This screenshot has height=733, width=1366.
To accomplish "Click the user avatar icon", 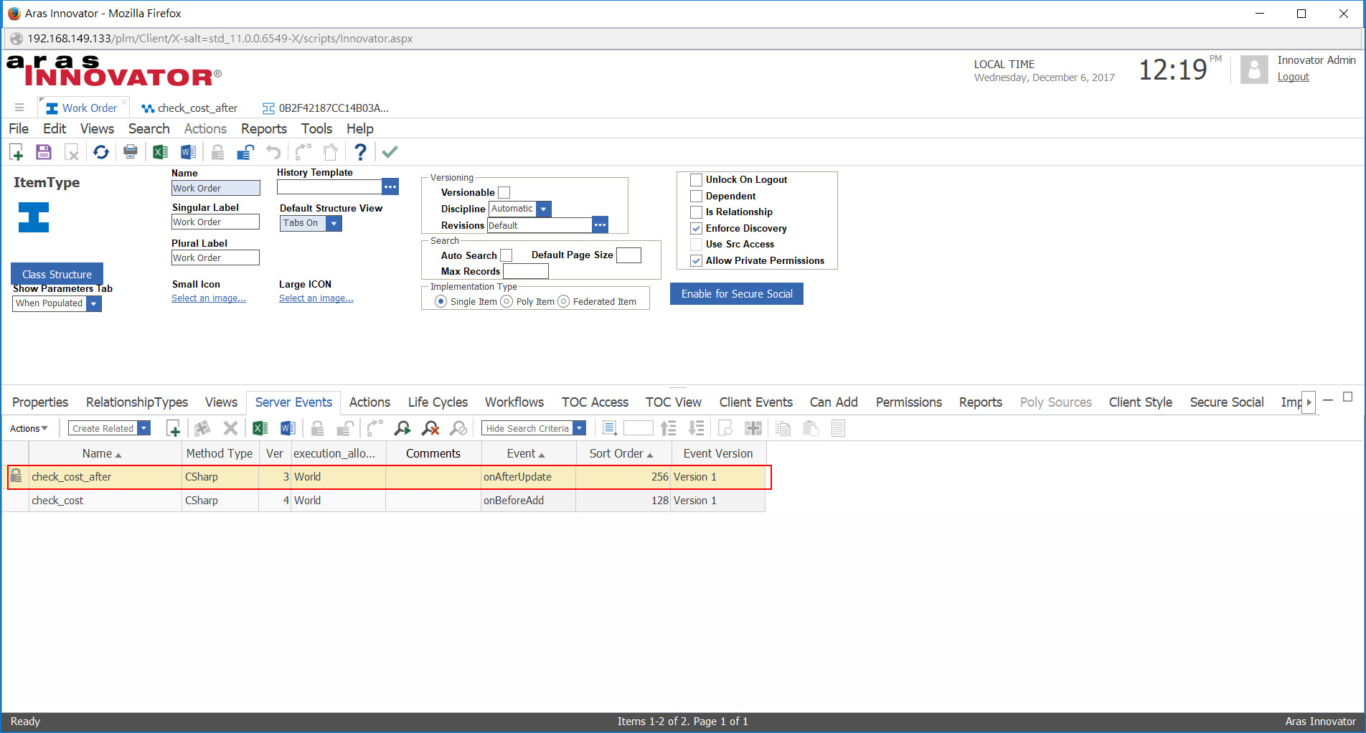I will pyautogui.click(x=1254, y=70).
